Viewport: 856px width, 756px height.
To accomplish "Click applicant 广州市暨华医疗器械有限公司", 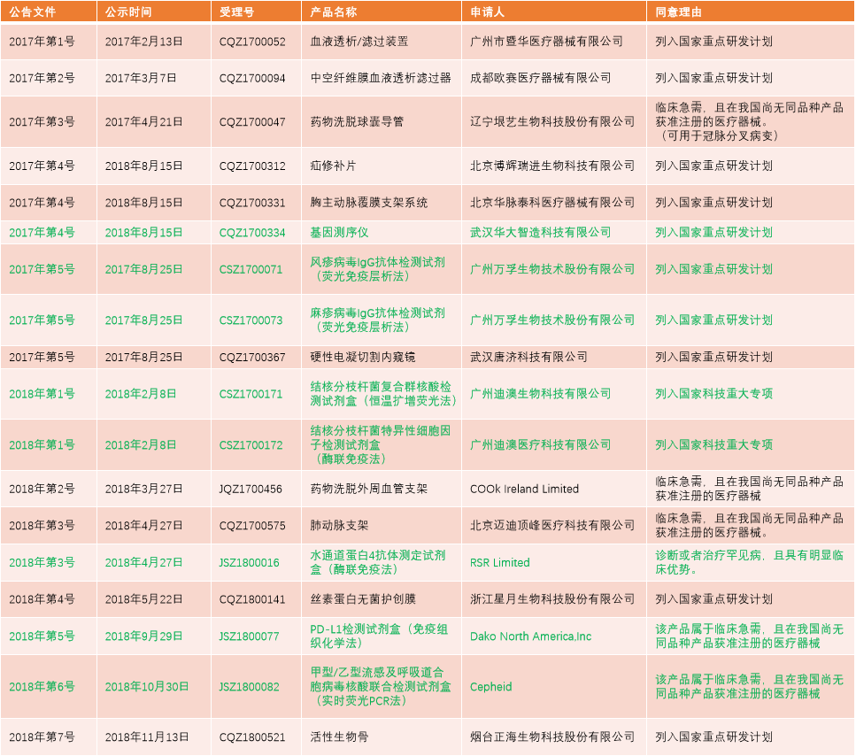I will [546, 42].
